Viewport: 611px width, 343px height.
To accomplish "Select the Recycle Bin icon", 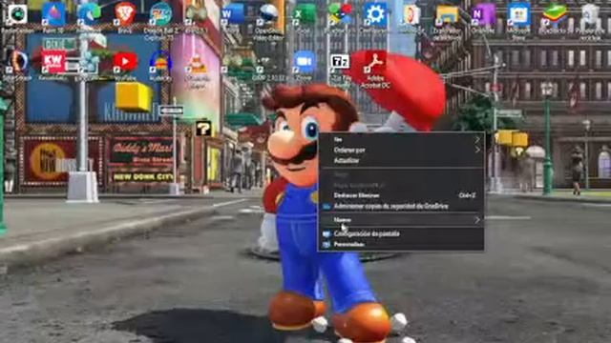I will point(590,20).
